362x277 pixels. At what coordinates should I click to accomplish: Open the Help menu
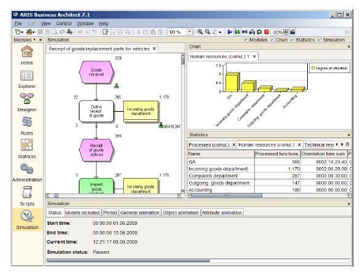click(103, 23)
